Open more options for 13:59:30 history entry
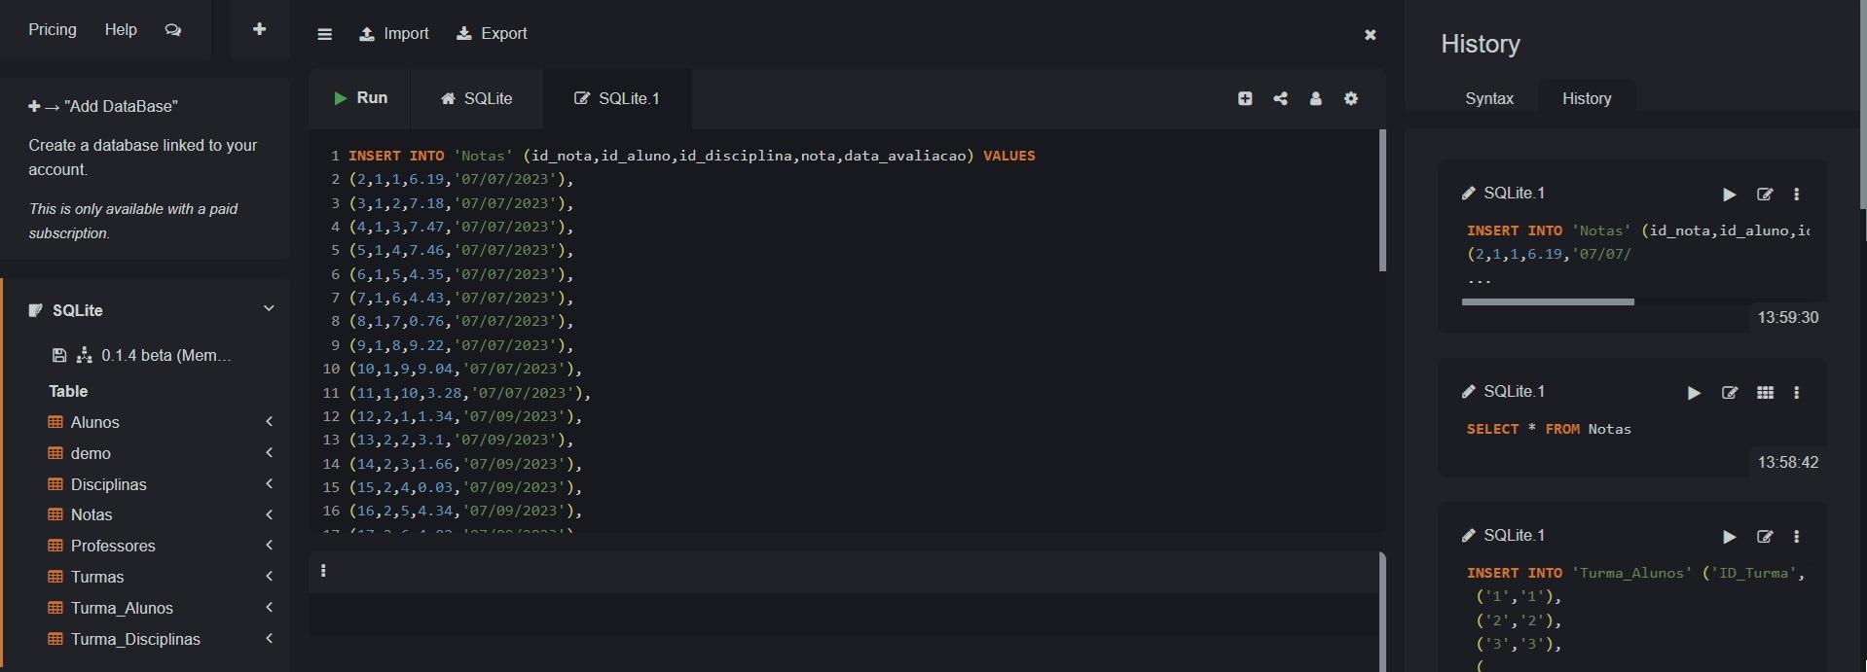This screenshot has height=672, width=1867. click(x=1797, y=195)
